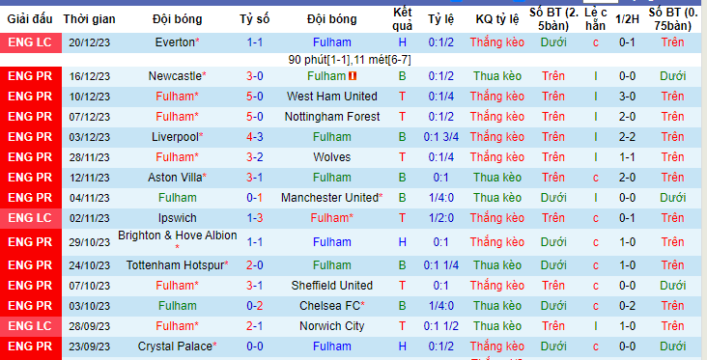Click the red card icon beside Fulham

point(353,76)
